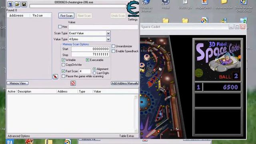Click the Fast Scan alignment value field
This screenshot has height=144, width=256.
pos(85,71)
